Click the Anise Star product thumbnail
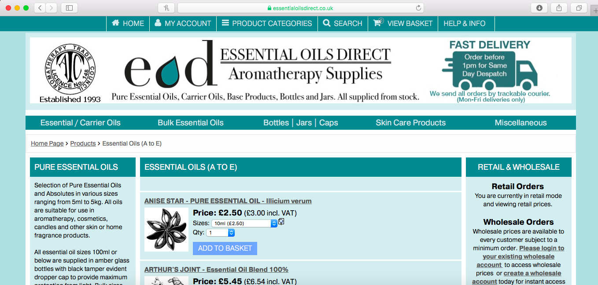This screenshot has width=598, height=285. (x=166, y=230)
